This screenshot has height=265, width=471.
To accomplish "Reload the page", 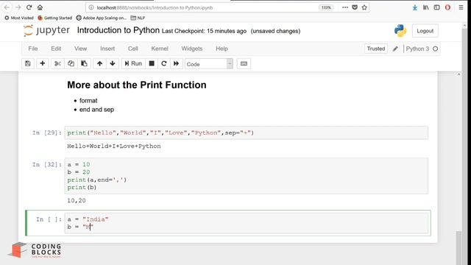I will coord(29,7).
